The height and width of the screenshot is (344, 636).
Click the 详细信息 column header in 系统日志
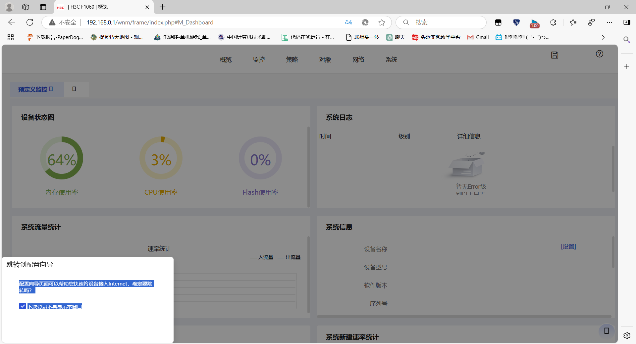click(469, 136)
